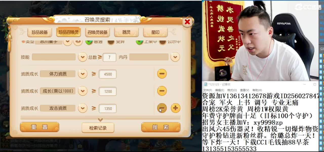The height and width of the screenshot is (152, 324).
Task: Click the 重置 button
Action: pos(39,127)
